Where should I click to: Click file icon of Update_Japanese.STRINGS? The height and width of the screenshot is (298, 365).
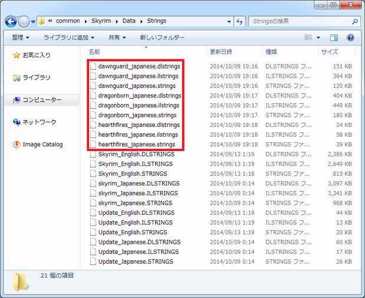pyautogui.click(x=93, y=262)
